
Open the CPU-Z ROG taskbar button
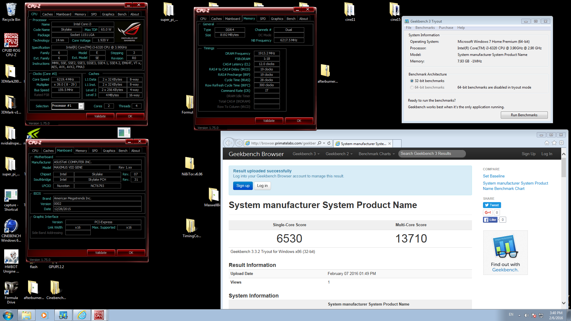point(99,315)
